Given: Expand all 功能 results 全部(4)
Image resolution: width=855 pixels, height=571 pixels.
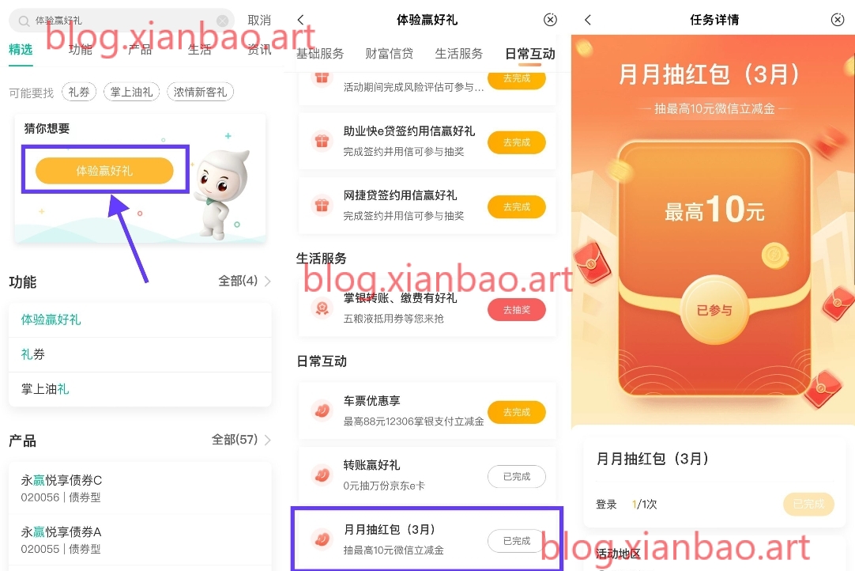Looking at the screenshot, I should 244,281.
